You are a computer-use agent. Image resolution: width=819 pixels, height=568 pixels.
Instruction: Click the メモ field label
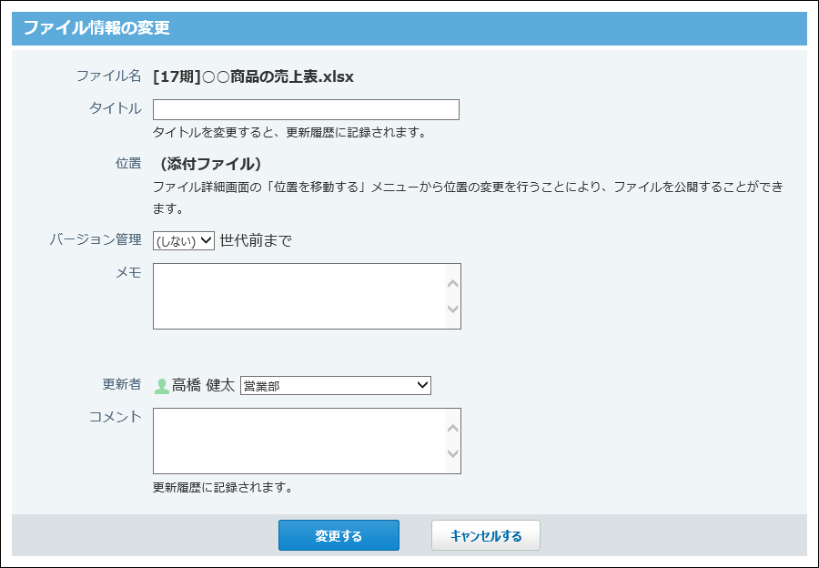pos(128,272)
